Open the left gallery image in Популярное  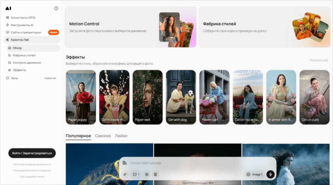(109, 164)
